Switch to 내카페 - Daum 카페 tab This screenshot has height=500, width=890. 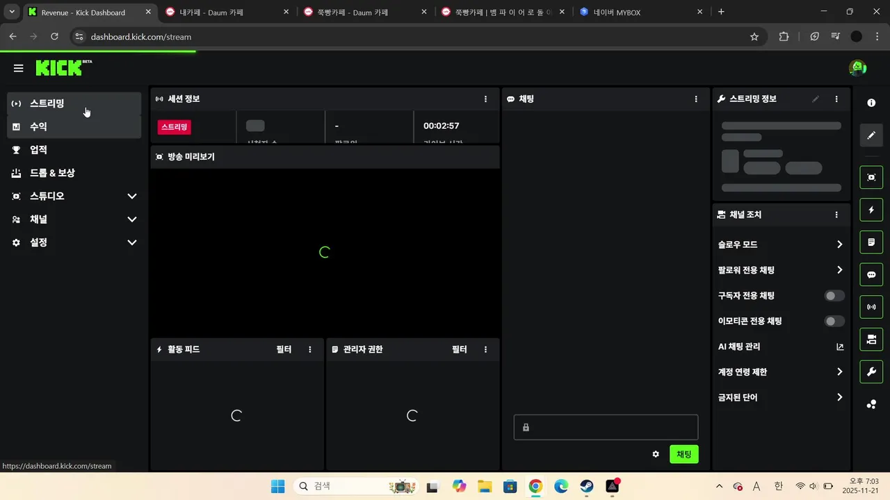228,12
